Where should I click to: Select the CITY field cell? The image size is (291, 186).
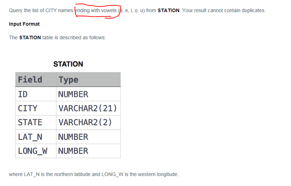36,109
